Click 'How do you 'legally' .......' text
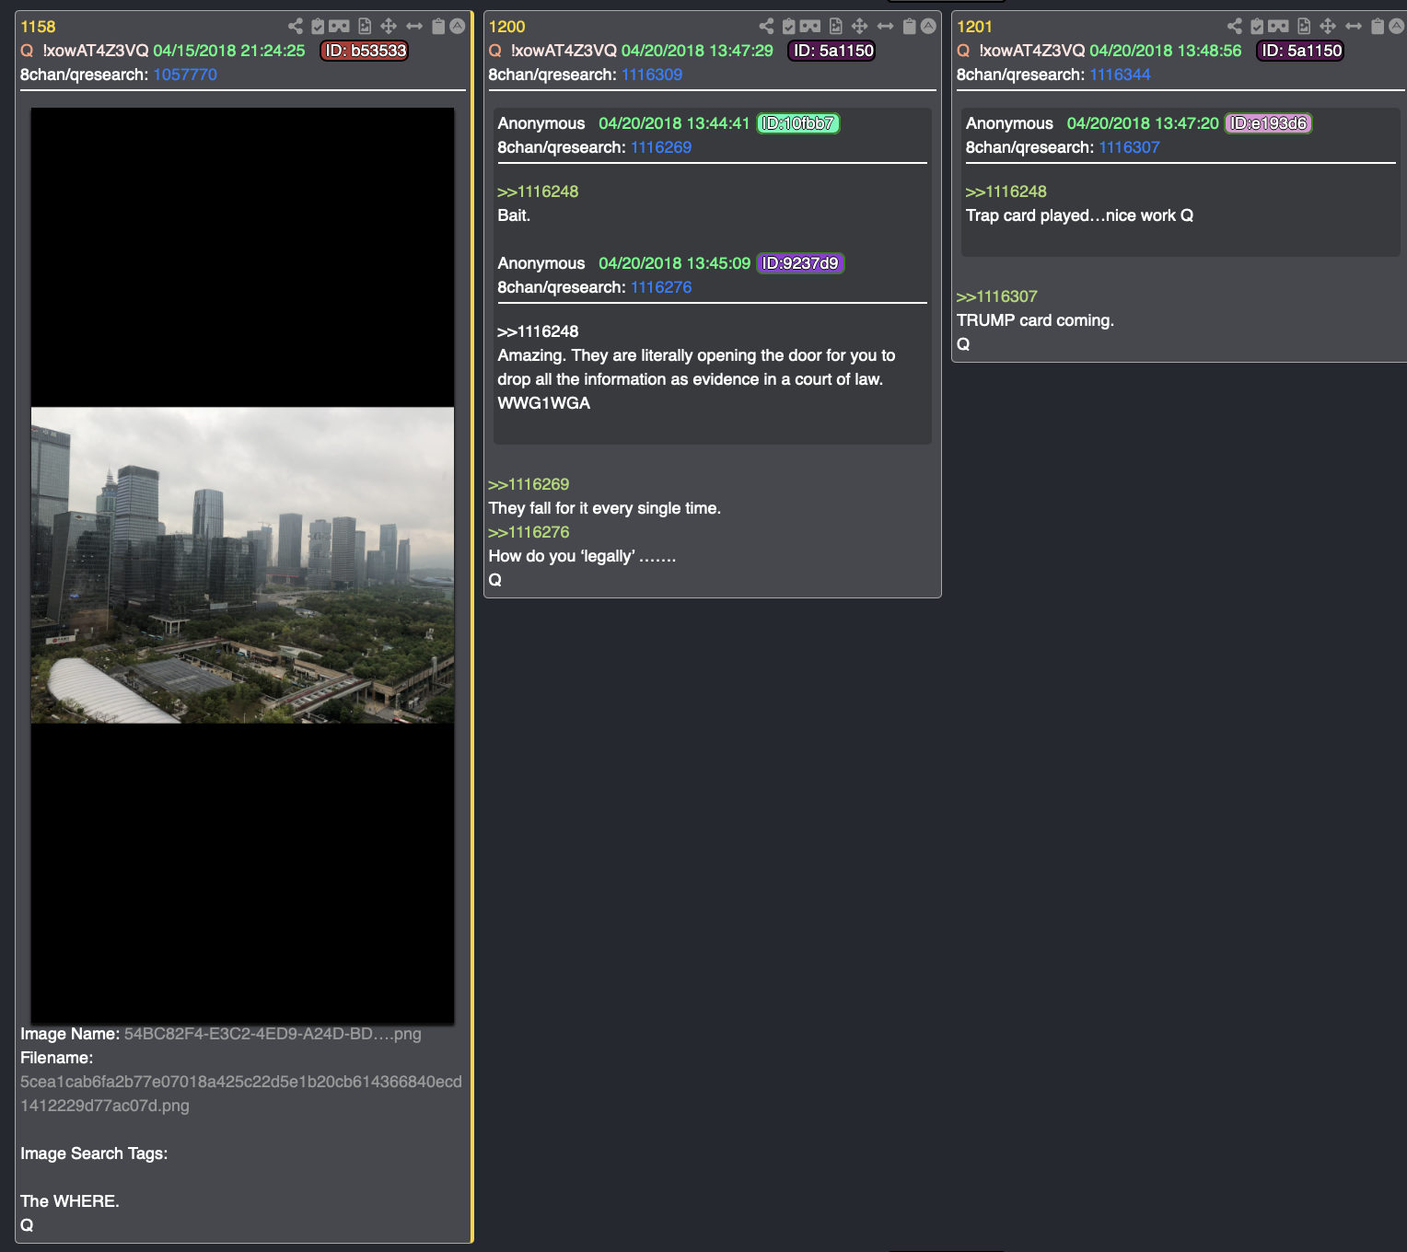This screenshot has height=1252, width=1407. (x=582, y=556)
